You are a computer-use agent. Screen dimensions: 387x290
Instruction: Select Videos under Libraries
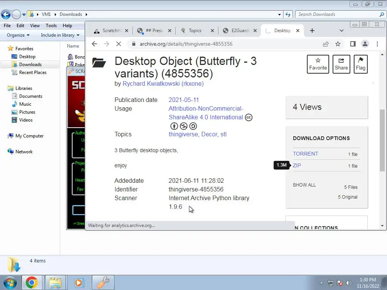(x=26, y=120)
